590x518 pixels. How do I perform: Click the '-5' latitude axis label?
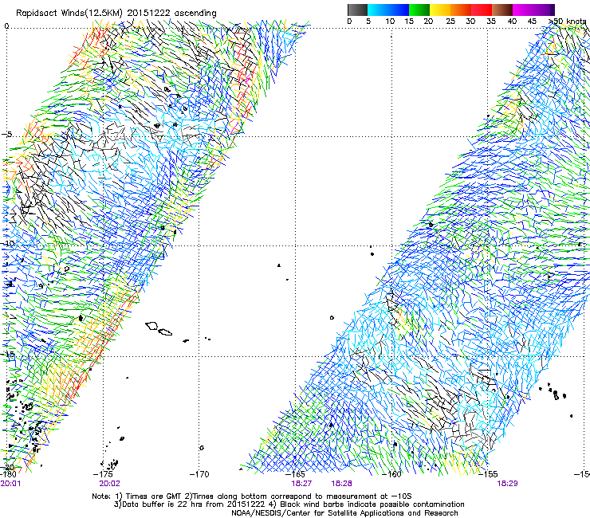(6, 134)
